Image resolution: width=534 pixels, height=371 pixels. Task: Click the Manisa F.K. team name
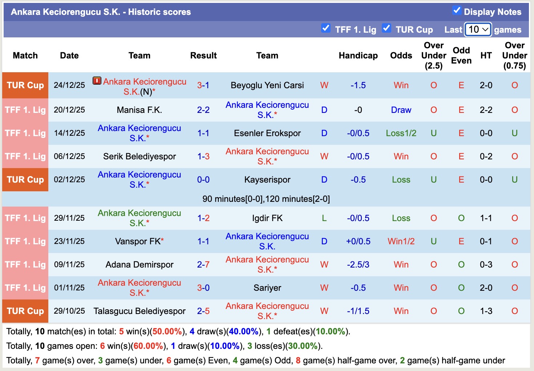click(139, 110)
